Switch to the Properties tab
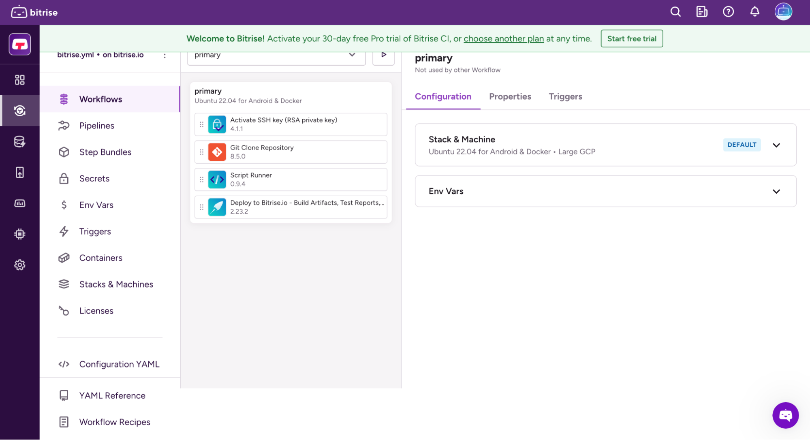The image size is (810, 440). click(x=510, y=96)
